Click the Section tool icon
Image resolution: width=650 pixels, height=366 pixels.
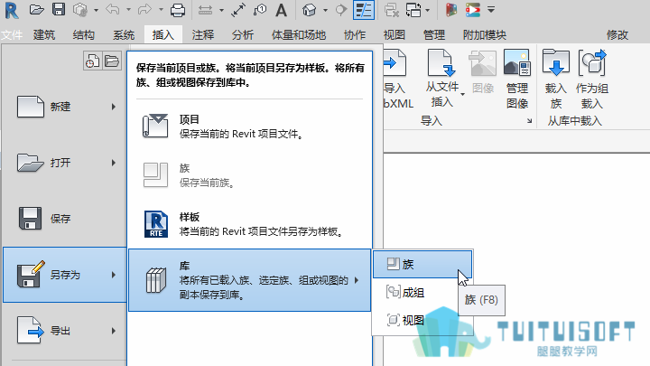click(340, 10)
